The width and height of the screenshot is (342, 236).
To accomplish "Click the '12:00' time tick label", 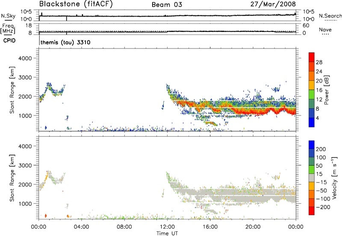I will 167,227.
